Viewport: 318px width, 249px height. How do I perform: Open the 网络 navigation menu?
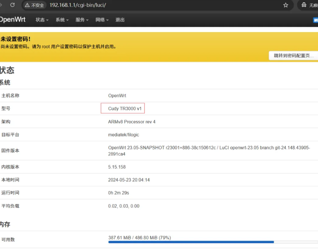[102, 20]
